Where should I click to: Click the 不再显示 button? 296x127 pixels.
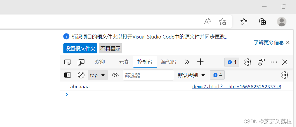[111, 48]
